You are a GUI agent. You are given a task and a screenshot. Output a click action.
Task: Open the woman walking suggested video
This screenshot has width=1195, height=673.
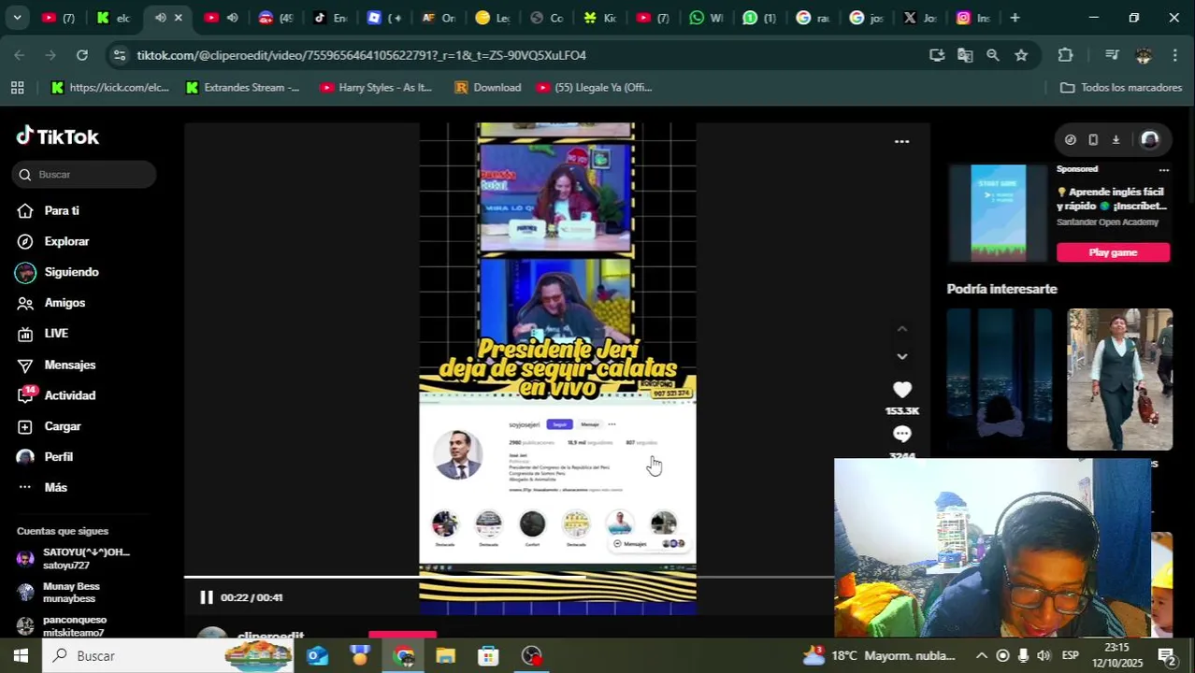1120,379
